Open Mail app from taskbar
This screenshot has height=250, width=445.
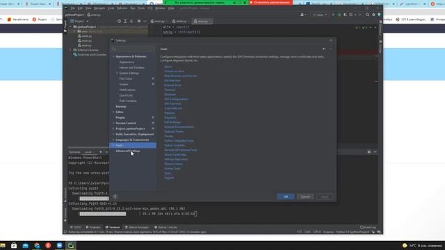(25, 245)
